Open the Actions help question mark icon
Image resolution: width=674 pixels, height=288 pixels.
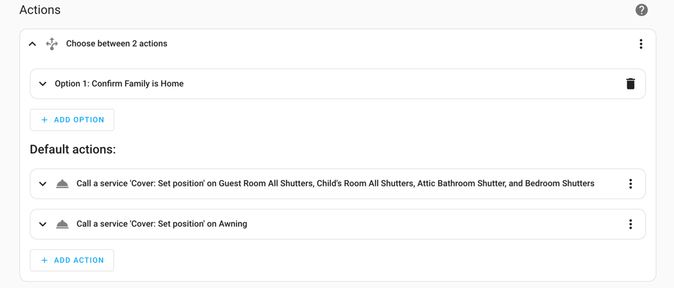[642, 10]
